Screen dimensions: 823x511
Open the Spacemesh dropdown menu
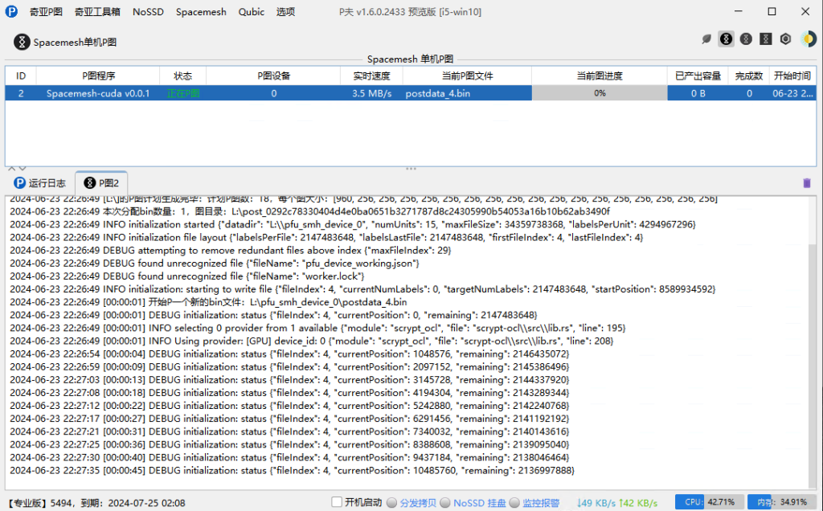pos(201,12)
